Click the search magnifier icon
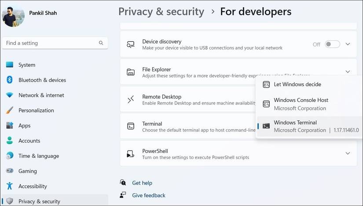The image size is (363, 206). (x=101, y=43)
